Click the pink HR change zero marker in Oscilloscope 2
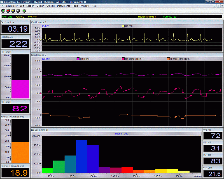 tap(41, 93)
